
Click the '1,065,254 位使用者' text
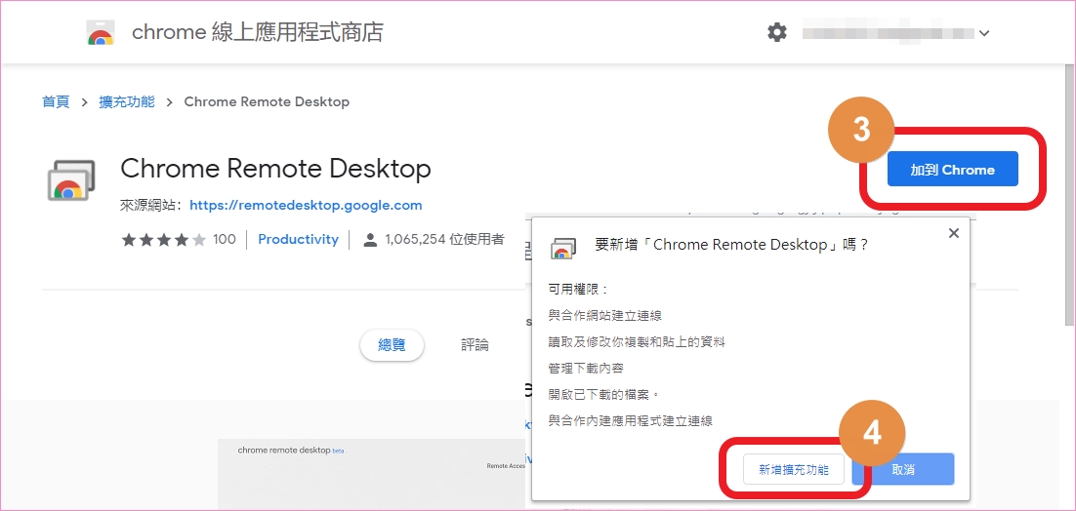pos(444,240)
